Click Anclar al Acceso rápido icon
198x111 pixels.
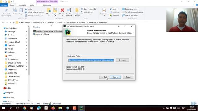6,12
